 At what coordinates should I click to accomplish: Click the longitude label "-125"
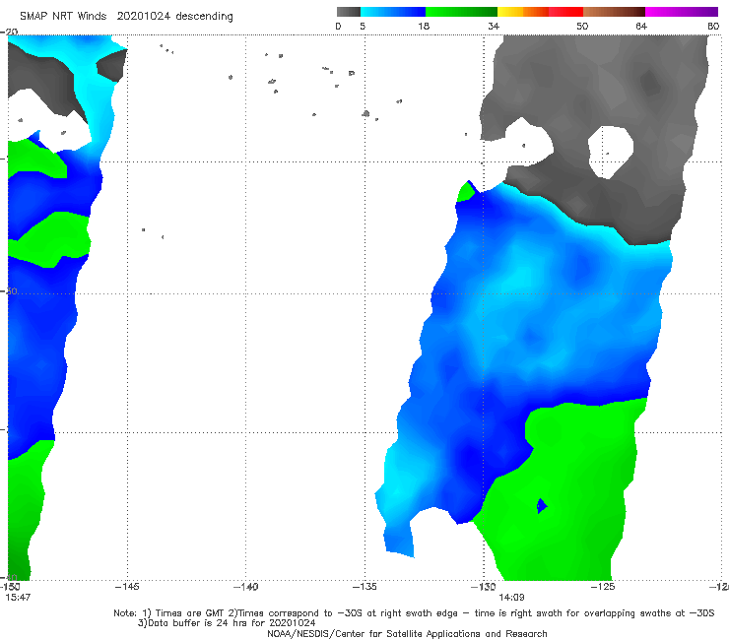click(603, 587)
